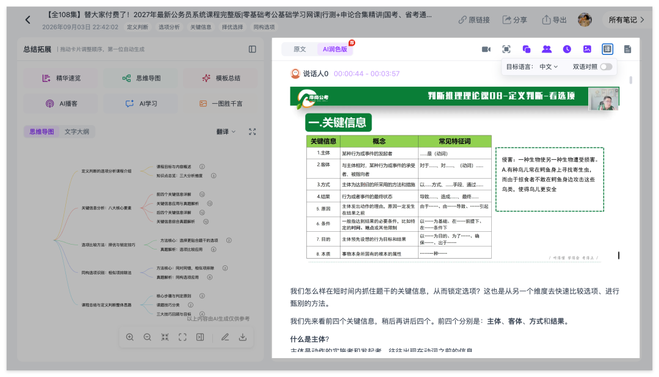This screenshot has width=659, height=377.
Task: Open the document notes icon
Action: coord(627,49)
